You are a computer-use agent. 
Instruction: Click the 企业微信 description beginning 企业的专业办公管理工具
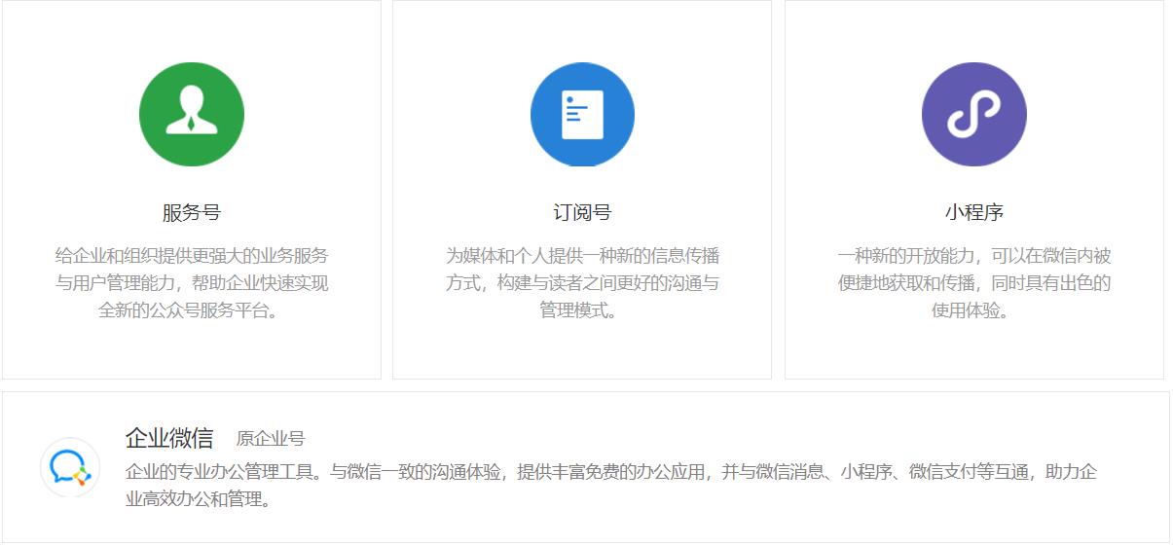[x=611, y=486]
